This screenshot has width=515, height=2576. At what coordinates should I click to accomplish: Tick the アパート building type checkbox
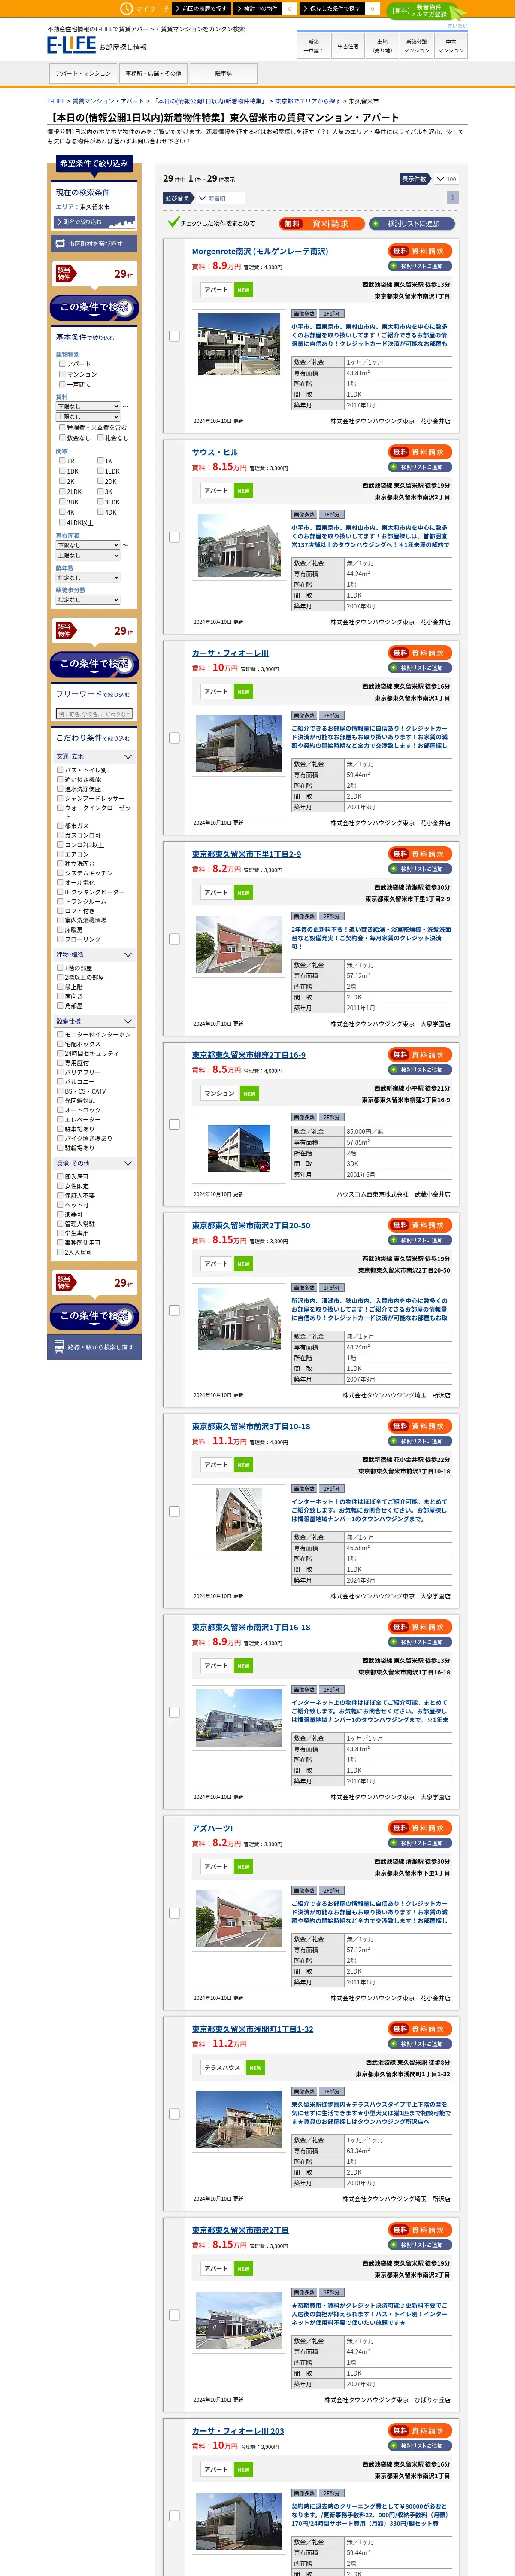click(61, 364)
